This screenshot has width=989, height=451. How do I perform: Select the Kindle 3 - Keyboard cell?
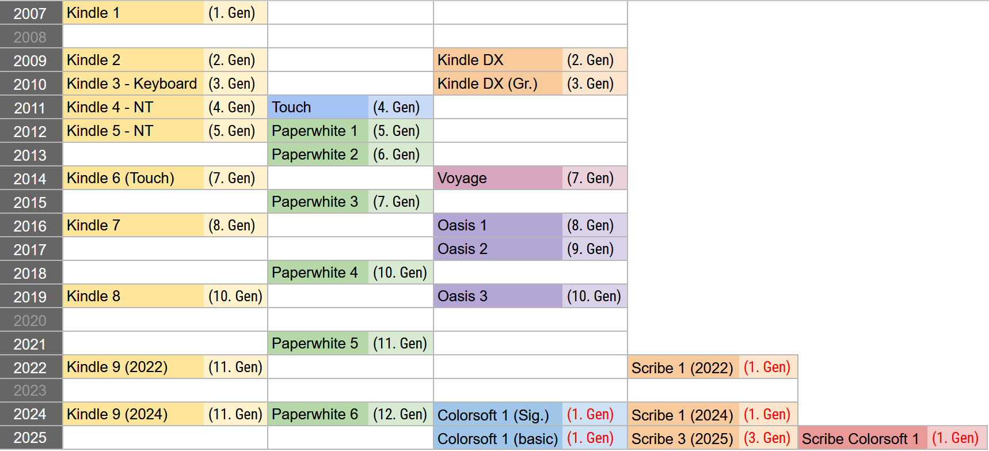coord(133,84)
